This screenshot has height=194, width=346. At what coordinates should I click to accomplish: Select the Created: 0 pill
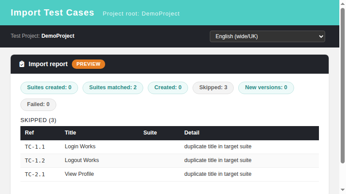coord(168,88)
